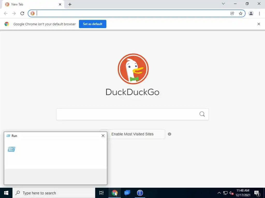The width and height of the screenshot is (265, 198).
Task: Open the clock showing 11:48 AM
Action: (243, 193)
